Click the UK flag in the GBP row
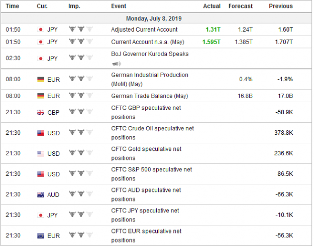This screenshot has width=314, height=247. click(41, 113)
